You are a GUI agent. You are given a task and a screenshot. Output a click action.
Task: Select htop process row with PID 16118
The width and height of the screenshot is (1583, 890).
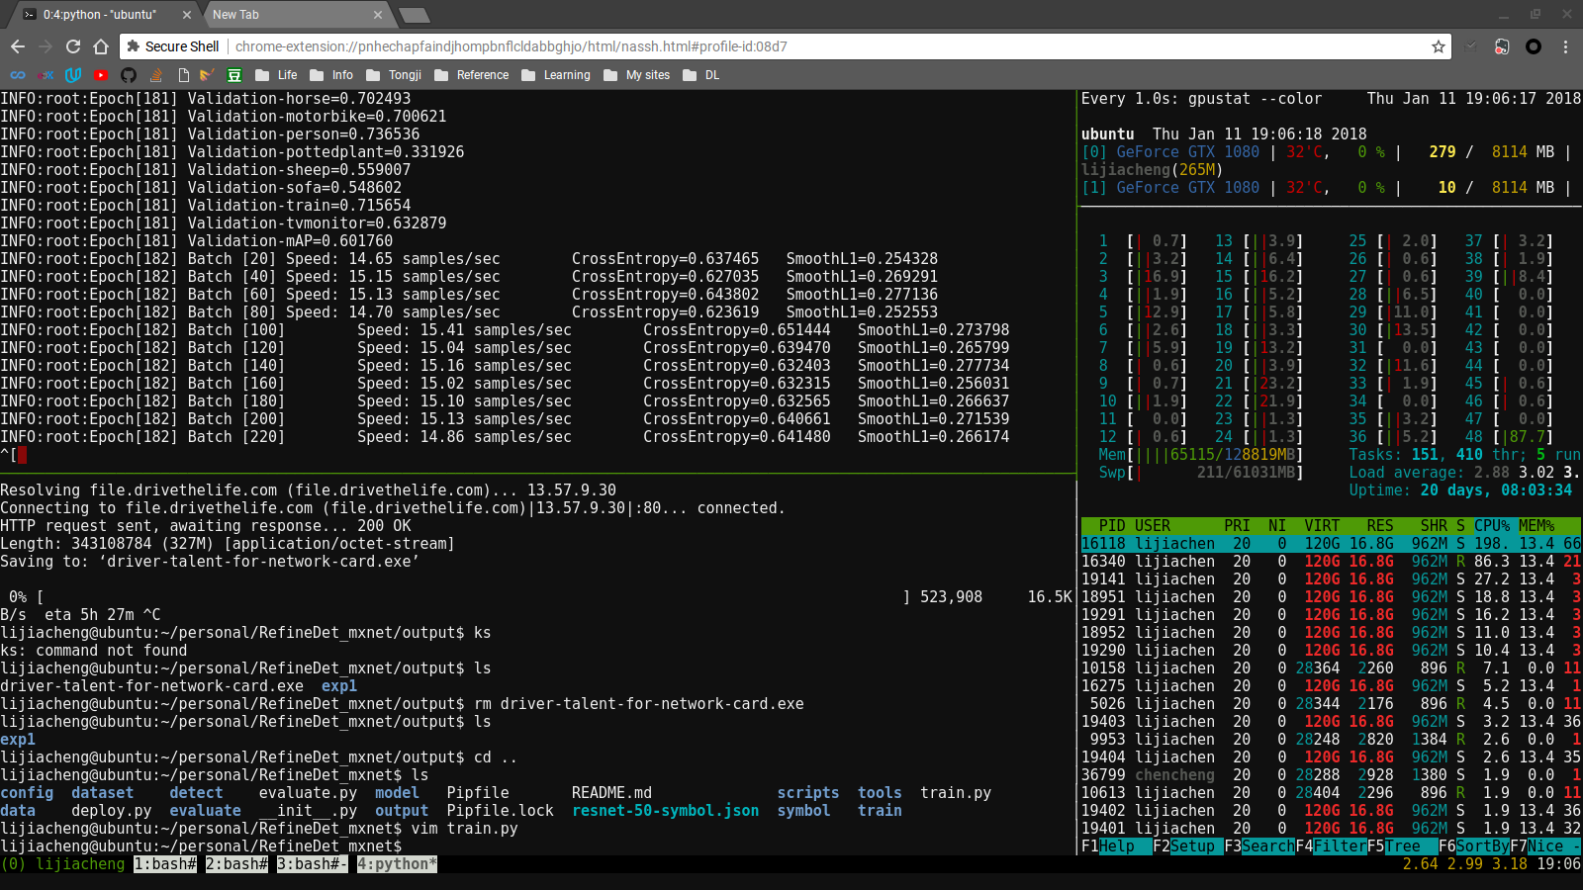pos(1331,544)
